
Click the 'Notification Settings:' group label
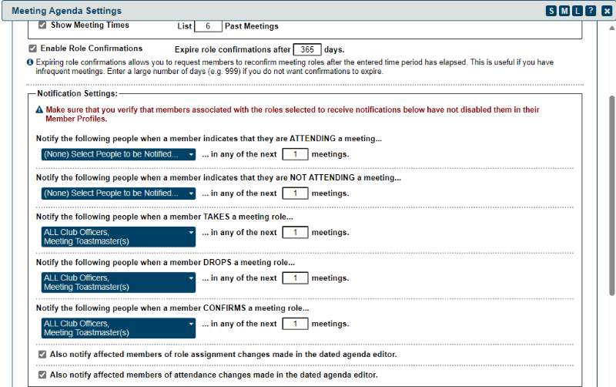pyautogui.click(x=78, y=93)
